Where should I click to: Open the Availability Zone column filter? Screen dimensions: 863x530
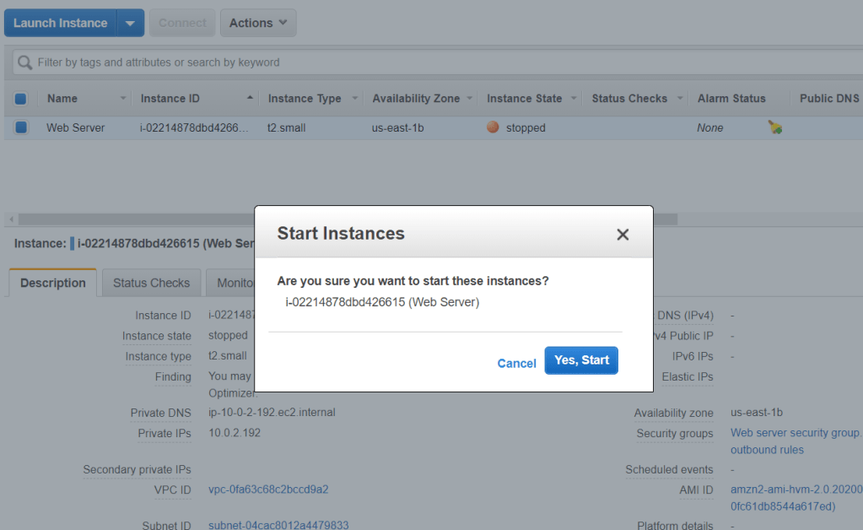pyautogui.click(x=470, y=99)
